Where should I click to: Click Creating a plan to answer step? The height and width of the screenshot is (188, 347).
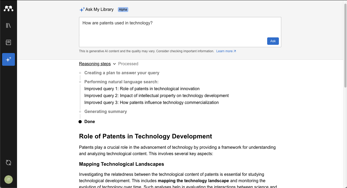pyautogui.click(x=122, y=73)
